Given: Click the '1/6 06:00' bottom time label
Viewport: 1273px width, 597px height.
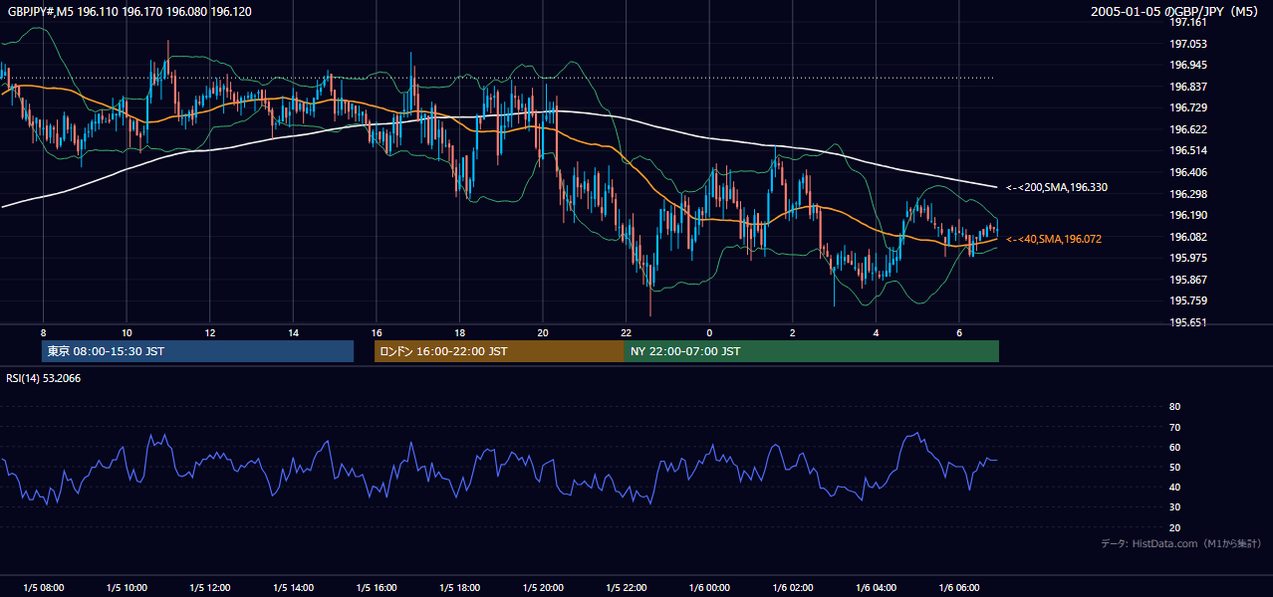Looking at the screenshot, I should click(958, 588).
